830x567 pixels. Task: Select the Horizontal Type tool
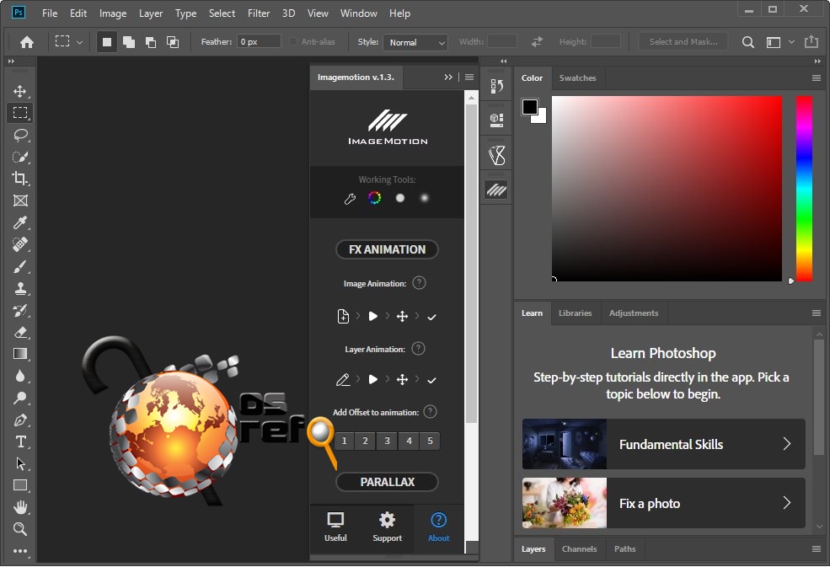tap(20, 442)
